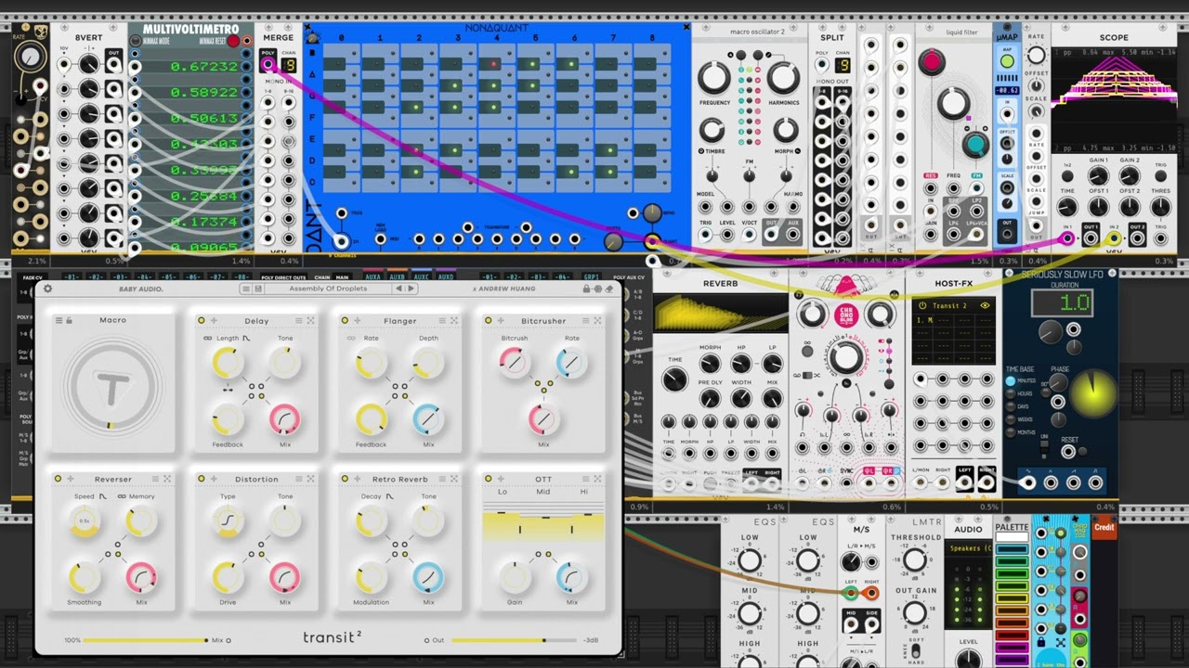Click the Merge CHAN channel display

[289, 65]
